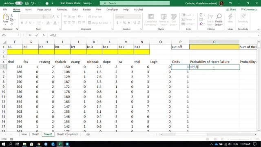Click the Undo arrow icon
The height and width of the screenshot is (147, 261).
pos(33,3)
